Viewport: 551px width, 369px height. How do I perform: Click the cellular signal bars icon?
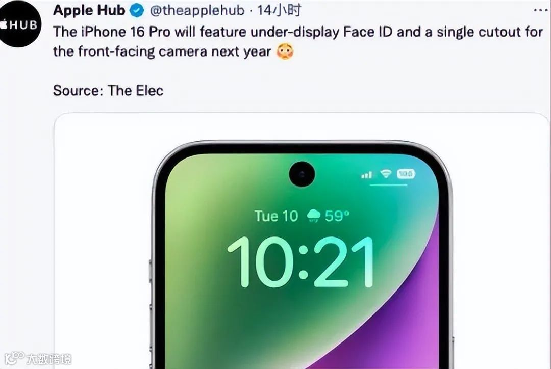[x=367, y=174]
